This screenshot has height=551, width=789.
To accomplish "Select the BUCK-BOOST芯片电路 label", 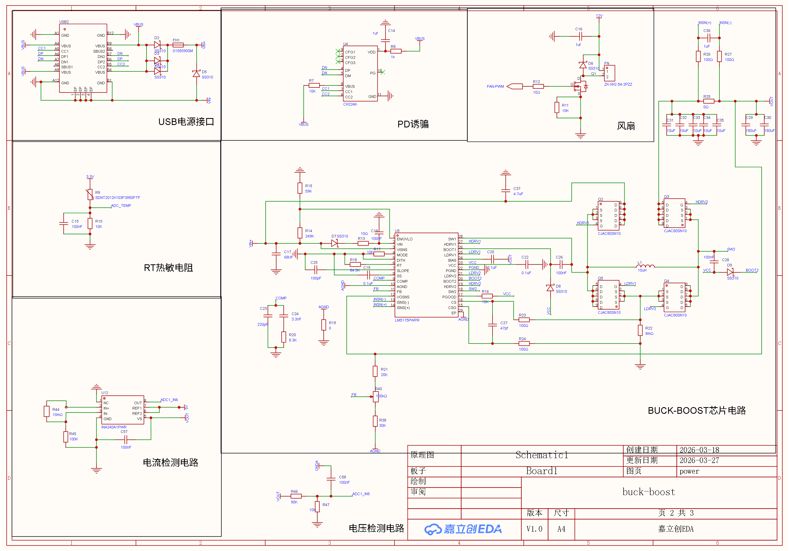I will coord(696,410).
